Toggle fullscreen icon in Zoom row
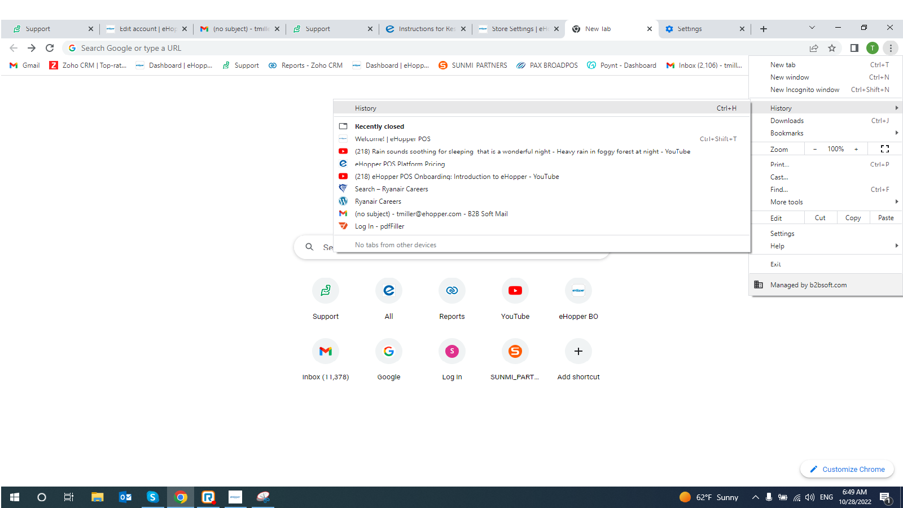903x508 pixels. pyautogui.click(x=885, y=149)
